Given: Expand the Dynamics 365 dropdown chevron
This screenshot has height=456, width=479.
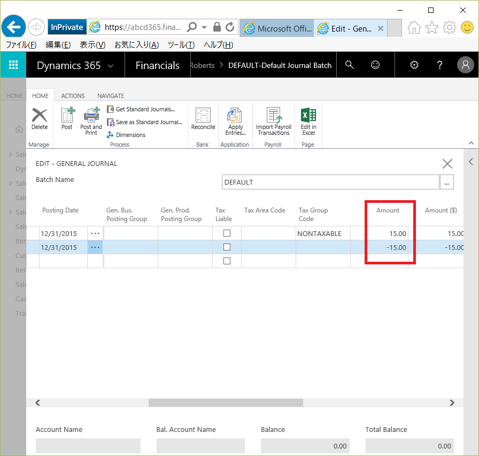Looking at the screenshot, I should click(111, 66).
